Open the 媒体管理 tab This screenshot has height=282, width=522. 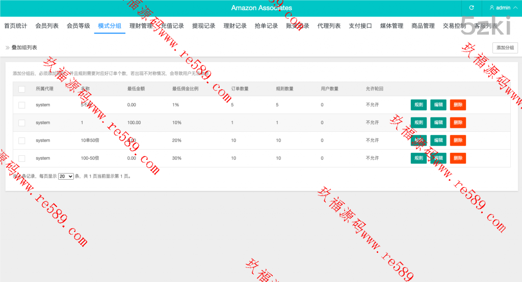(391, 26)
